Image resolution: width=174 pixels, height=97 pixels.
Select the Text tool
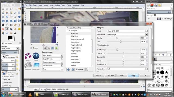click(3, 25)
